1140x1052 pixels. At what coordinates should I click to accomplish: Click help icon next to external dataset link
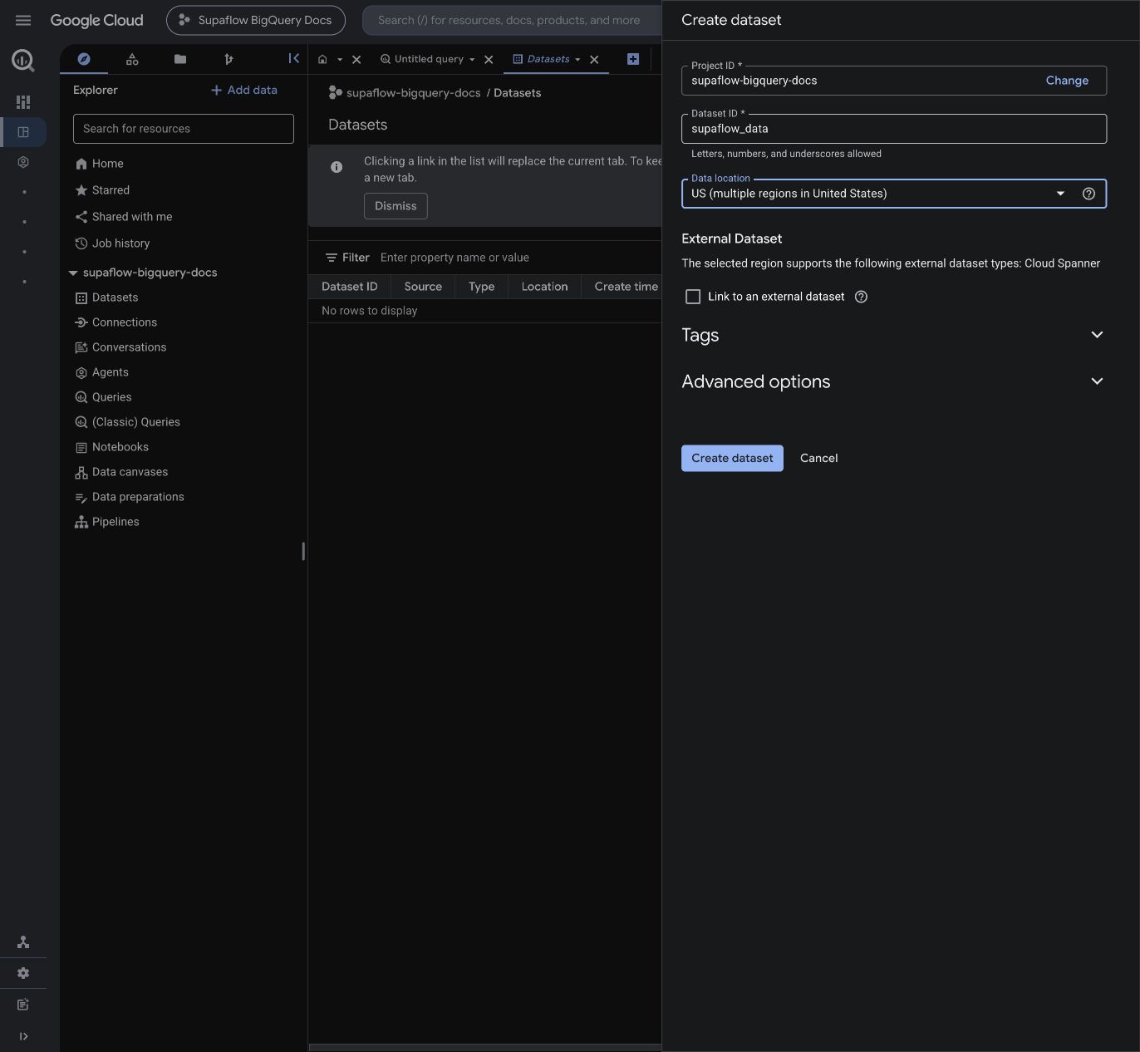(861, 297)
